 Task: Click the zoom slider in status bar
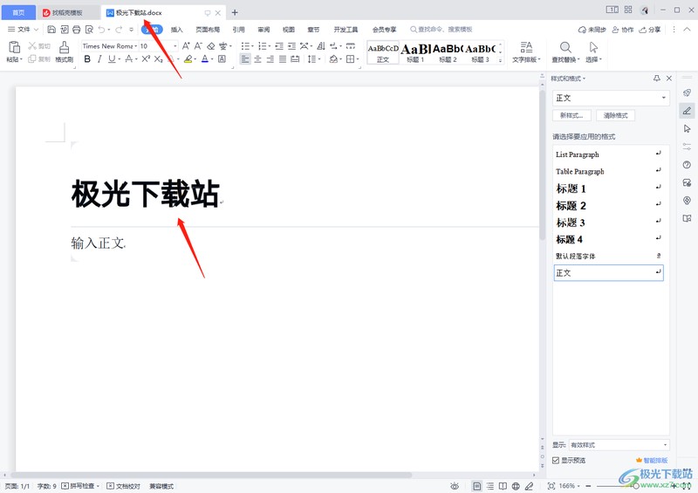(x=636, y=486)
